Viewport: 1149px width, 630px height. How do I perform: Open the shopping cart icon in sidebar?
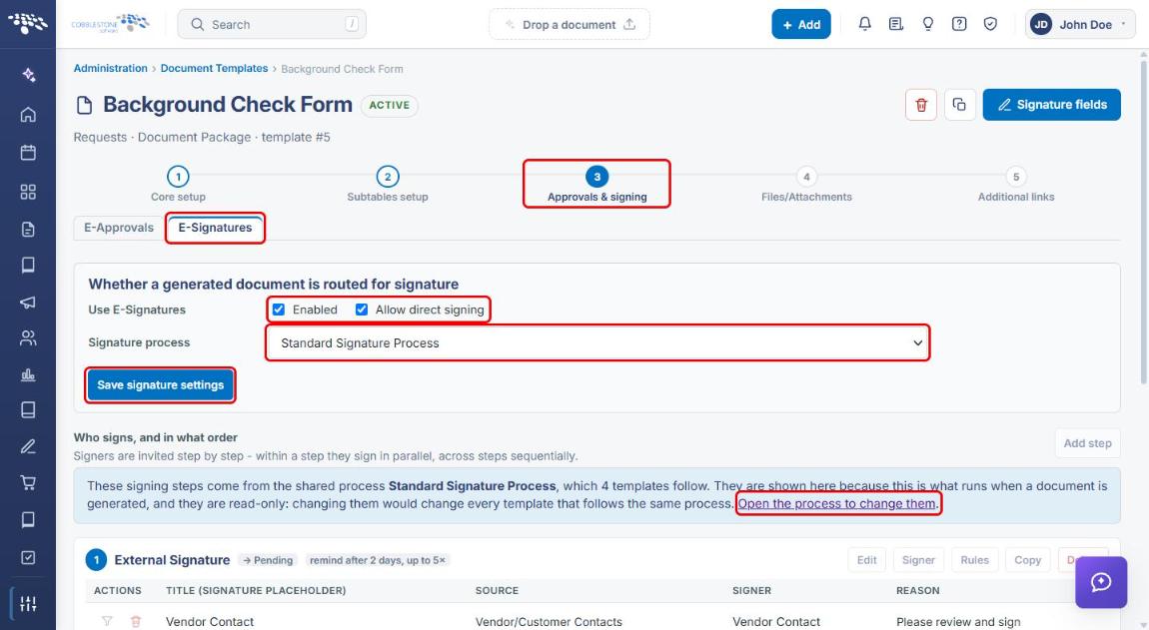click(28, 483)
